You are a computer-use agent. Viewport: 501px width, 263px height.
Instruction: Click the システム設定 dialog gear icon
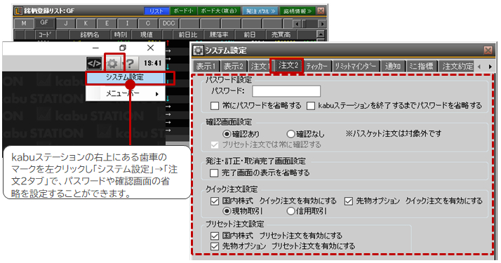[x=198, y=50]
